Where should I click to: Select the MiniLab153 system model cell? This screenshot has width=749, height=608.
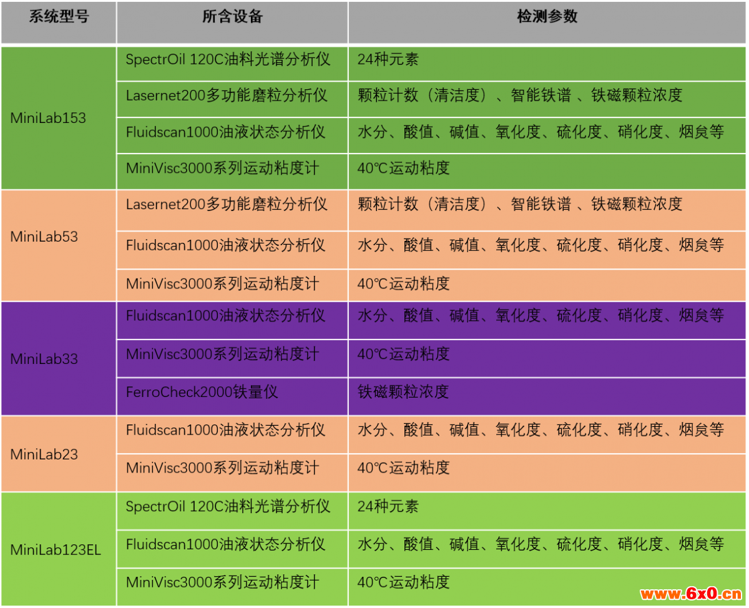click(59, 117)
